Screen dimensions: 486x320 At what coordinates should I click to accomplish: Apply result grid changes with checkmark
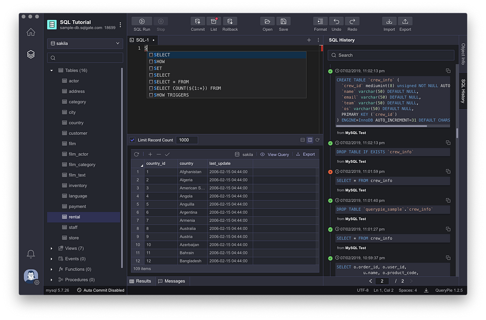coord(168,154)
